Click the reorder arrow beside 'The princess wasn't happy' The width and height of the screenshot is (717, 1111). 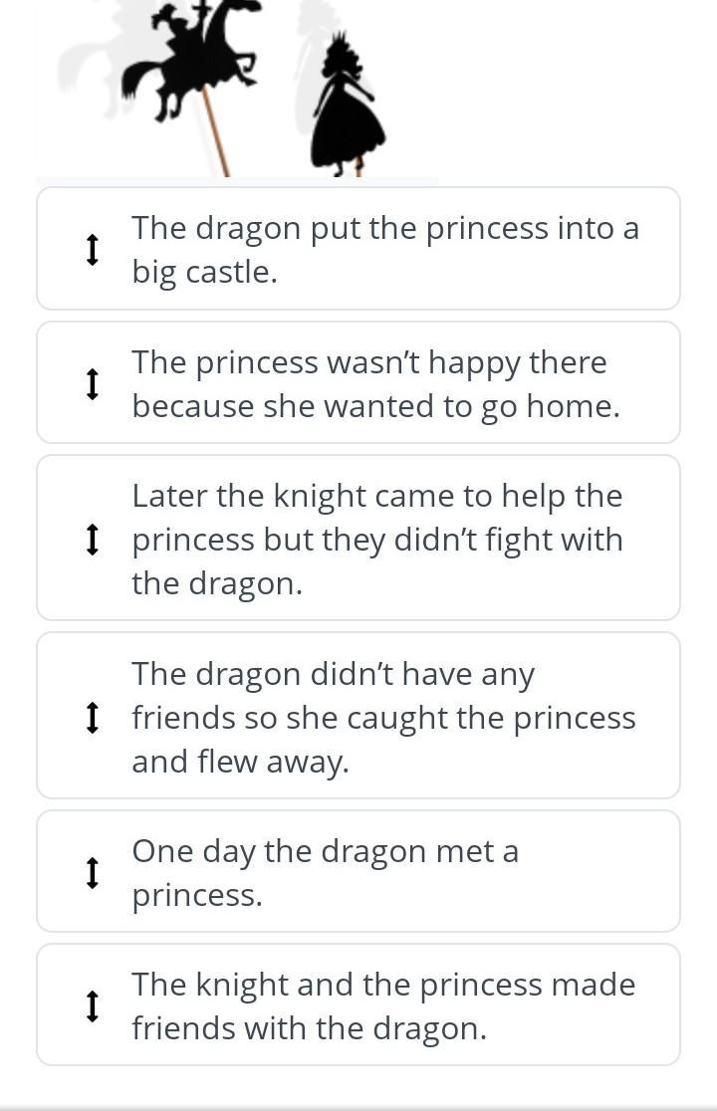[92, 383]
